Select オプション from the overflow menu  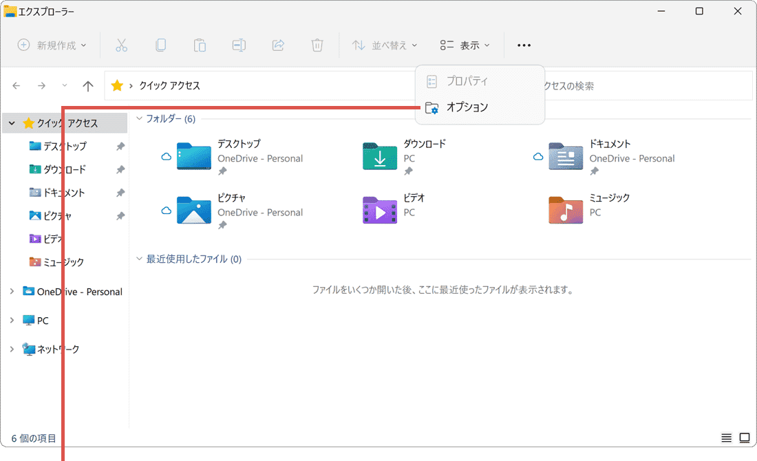467,107
